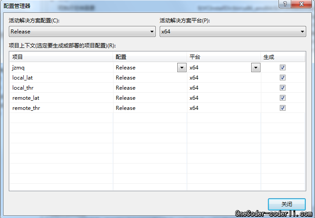Toggle the build checkbox for local_lat
The image size is (315, 218).
tap(282, 77)
